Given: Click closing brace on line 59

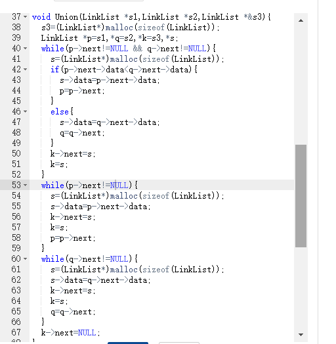Looking at the screenshot, I should (43, 249).
